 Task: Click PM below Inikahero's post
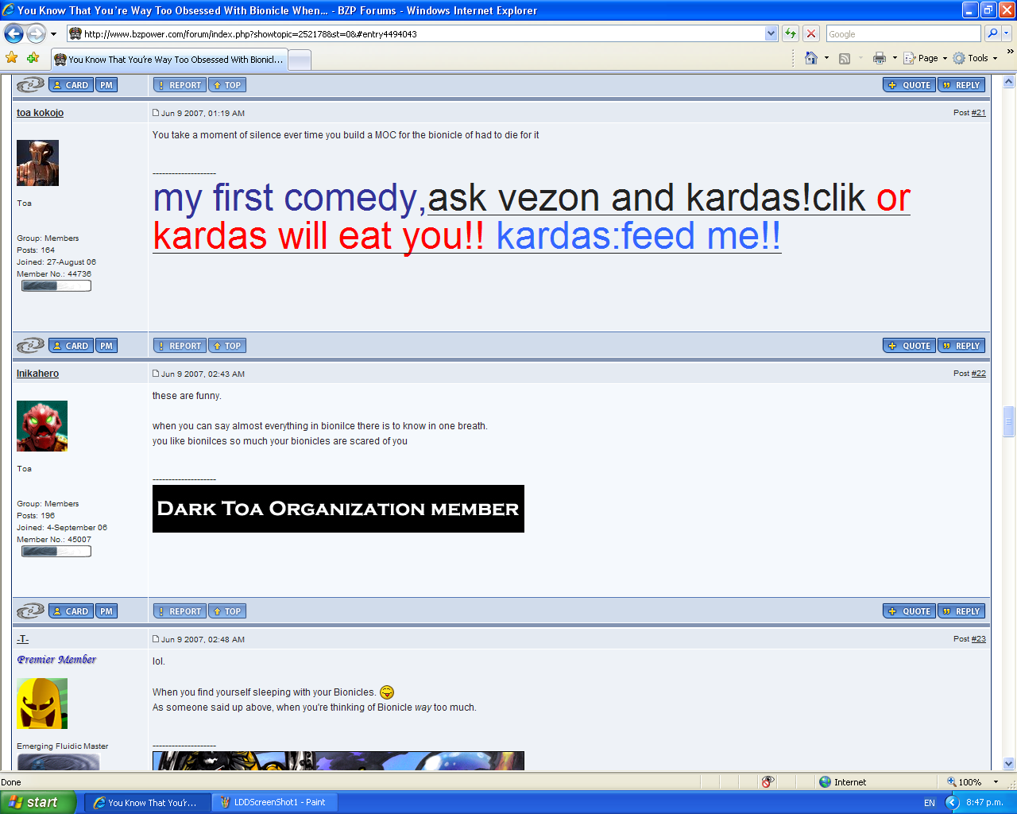(x=106, y=611)
